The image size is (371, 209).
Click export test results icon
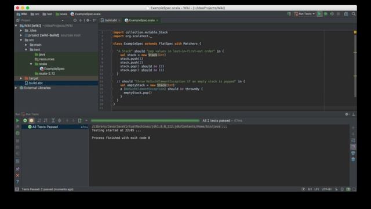pos(80,121)
